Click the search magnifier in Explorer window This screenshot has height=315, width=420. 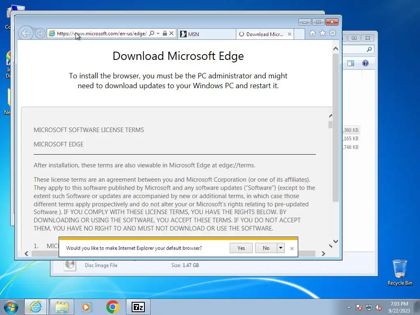click(370, 49)
